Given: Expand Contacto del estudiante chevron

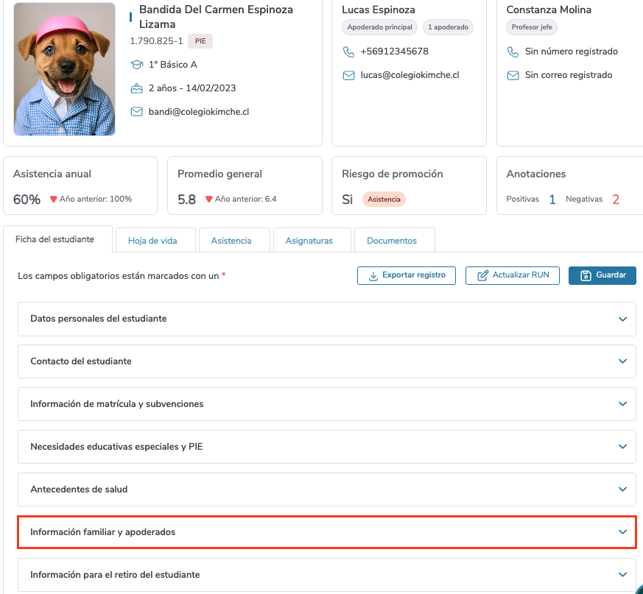Looking at the screenshot, I should (x=622, y=361).
